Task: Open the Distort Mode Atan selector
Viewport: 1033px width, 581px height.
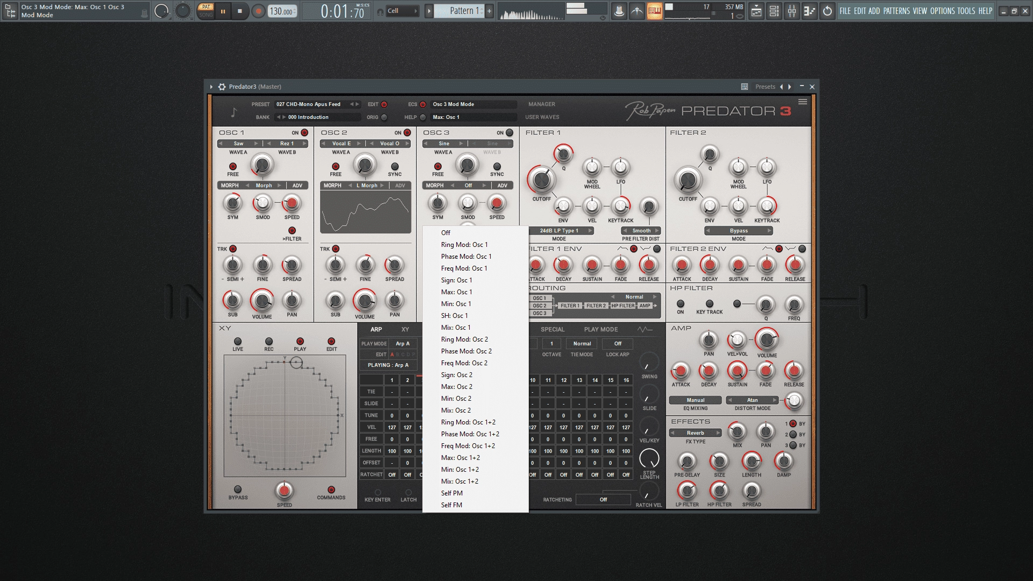Action: point(752,400)
